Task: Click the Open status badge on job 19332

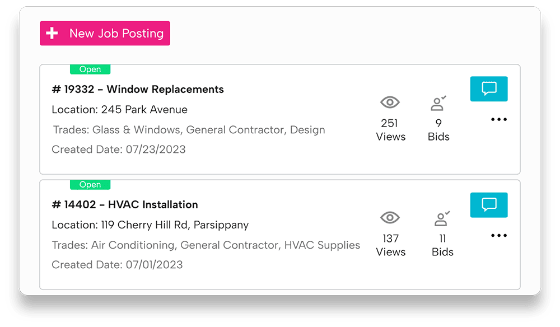Action: click(x=90, y=69)
